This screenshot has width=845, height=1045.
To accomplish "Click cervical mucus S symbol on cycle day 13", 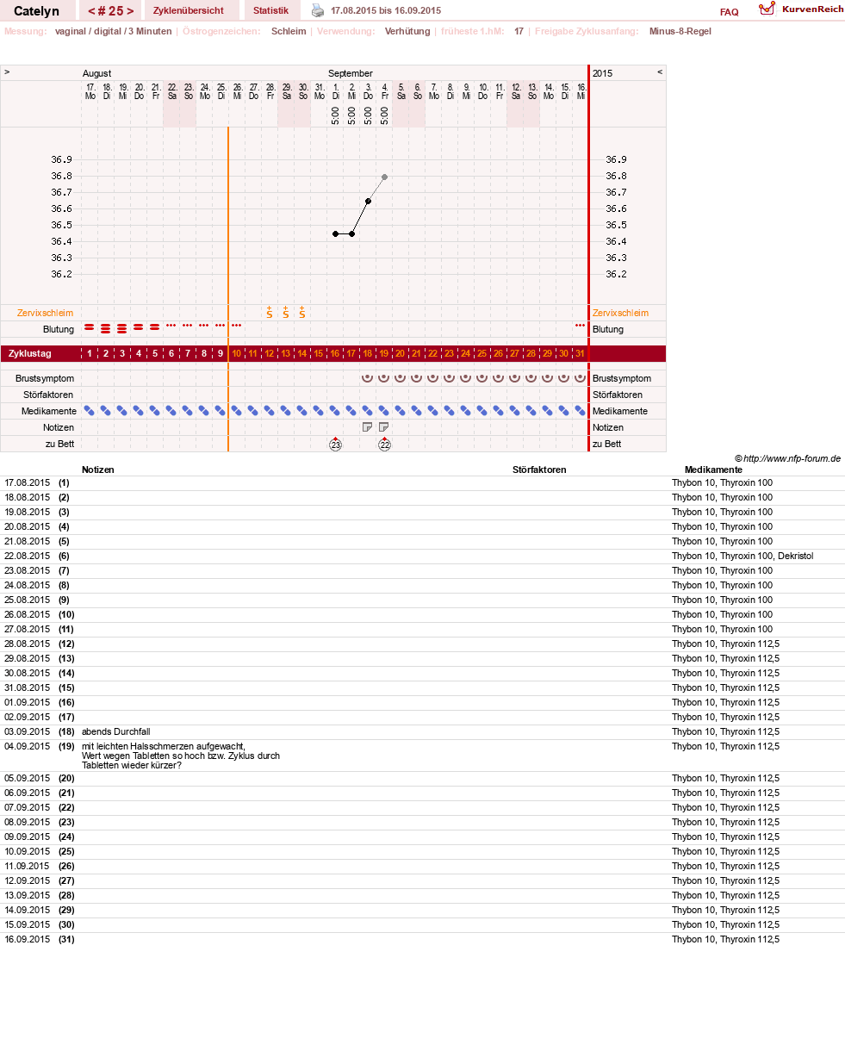I will pyautogui.click(x=285, y=312).
